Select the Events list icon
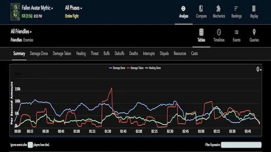 [236, 32]
